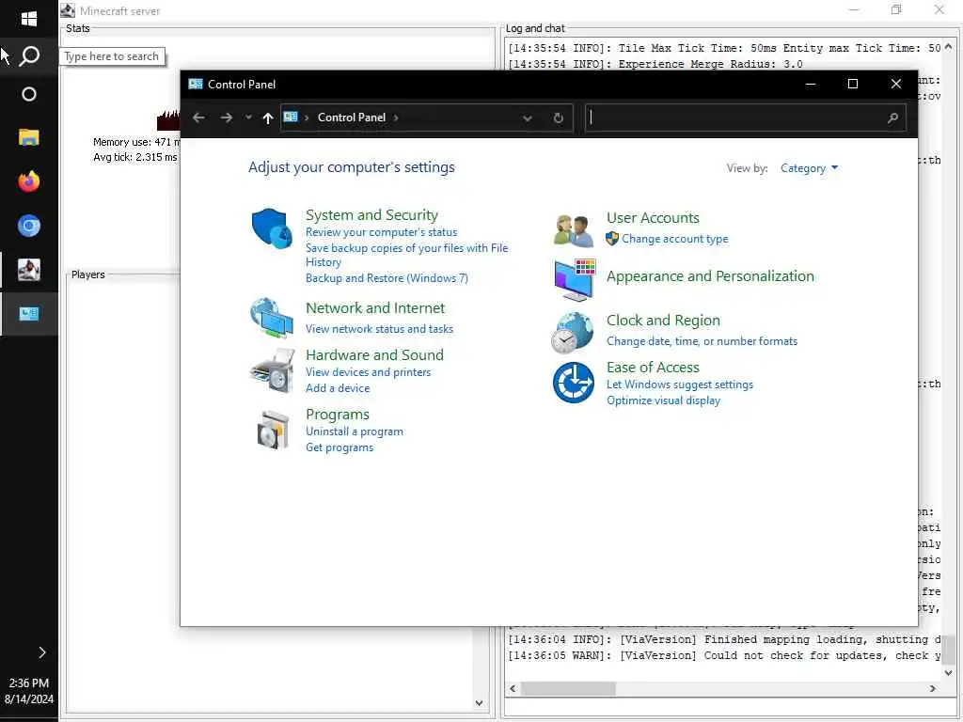The width and height of the screenshot is (963, 722).
Task: Click Add a device link
Action: (x=338, y=388)
